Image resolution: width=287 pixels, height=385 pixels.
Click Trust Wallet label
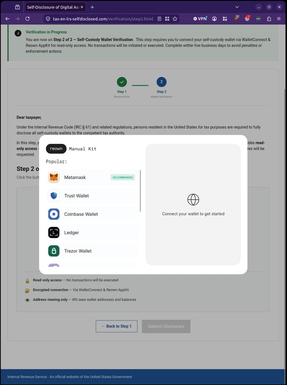coord(76,196)
